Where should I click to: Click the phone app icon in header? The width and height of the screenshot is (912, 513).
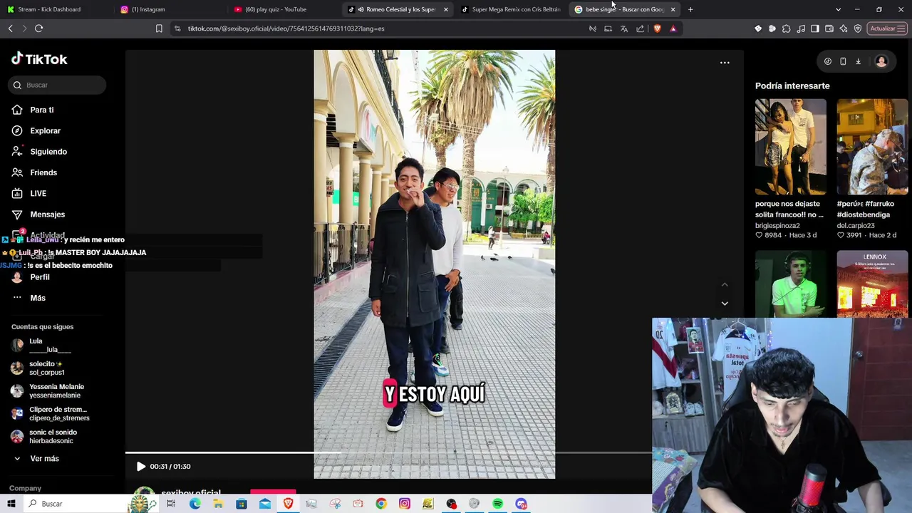coord(843,62)
